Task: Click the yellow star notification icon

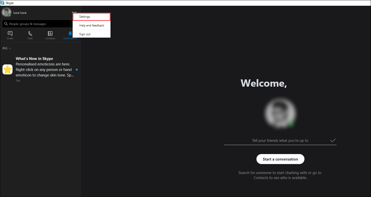Action: pyautogui.click(x=8, y=69)
